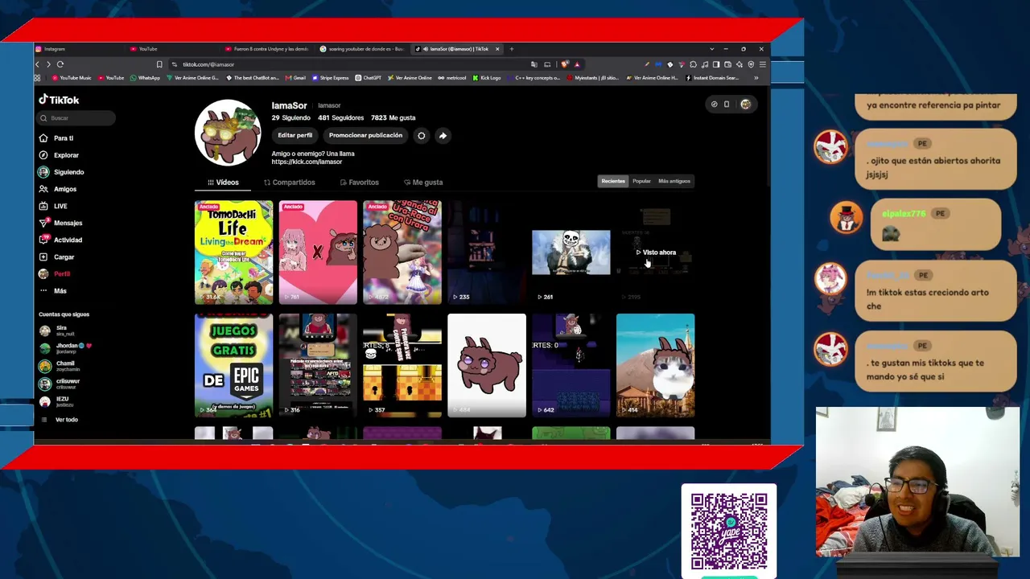Open the Brave Shields lion icon
The width and height of the screenshot is (1030, 579).
[565, 64]
